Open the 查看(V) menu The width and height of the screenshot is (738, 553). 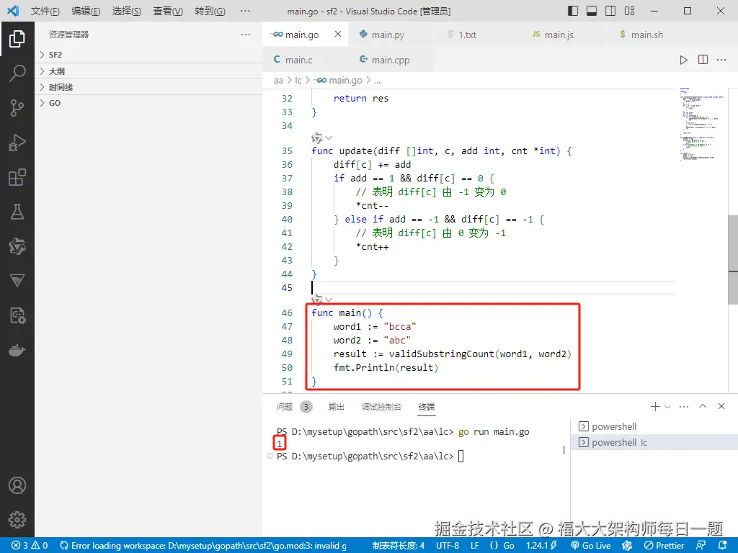(168, 11)
